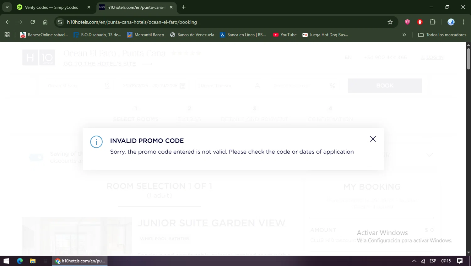Image resolution: width=471 pixels, height=266 pixels.
Task: Select the Details and Payment step
Action: [x=254, y=114]
